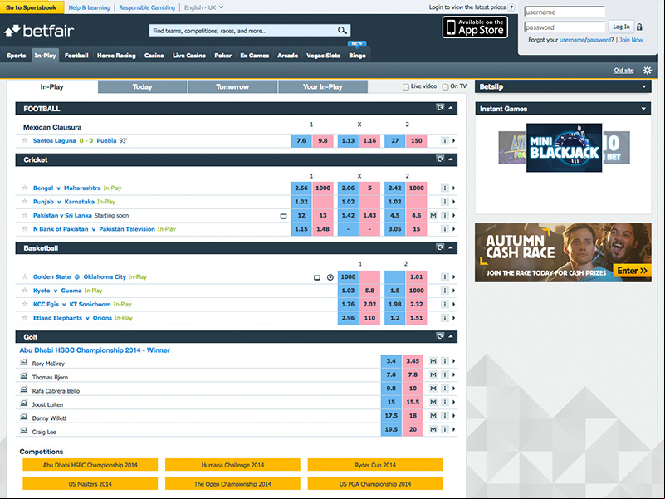Open the Ryder Cup 2014 competition button
The width and height of the screenshot is (665, 499).
pos(375,465)
